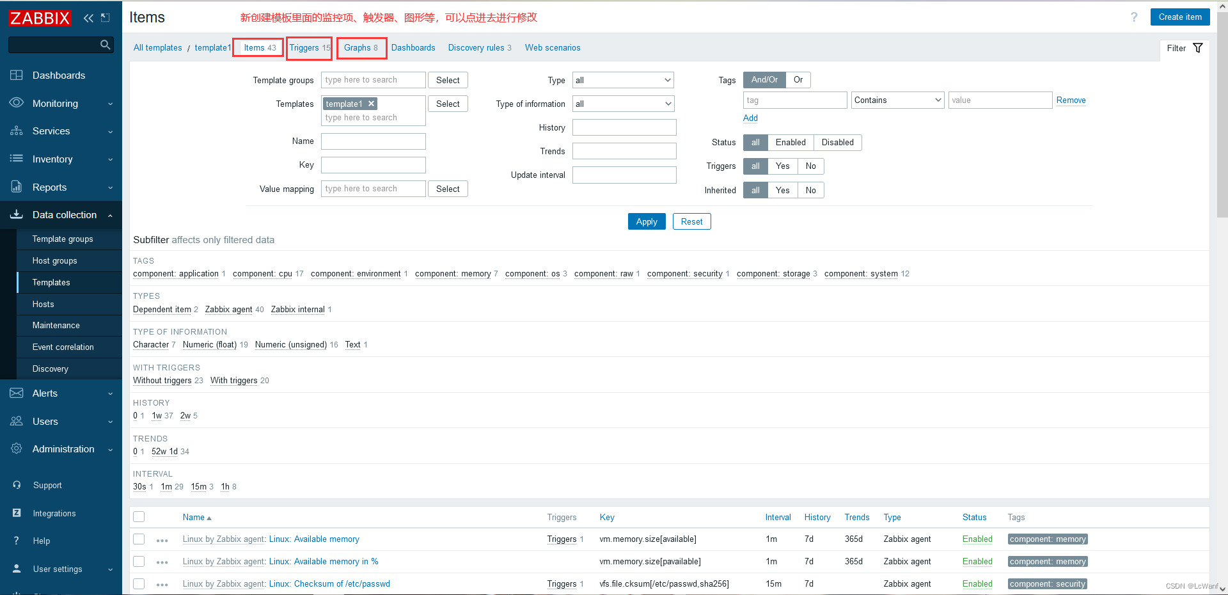The width and height of the screenshot is (1228, 595).
Task: Click the Create item button
Action: (x=1180, y=17)
